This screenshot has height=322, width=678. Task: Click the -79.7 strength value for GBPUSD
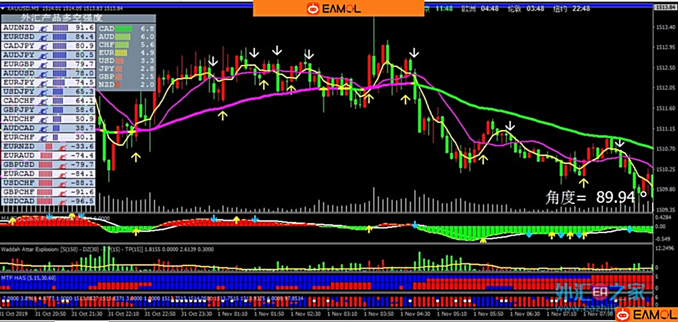point(82,164)
